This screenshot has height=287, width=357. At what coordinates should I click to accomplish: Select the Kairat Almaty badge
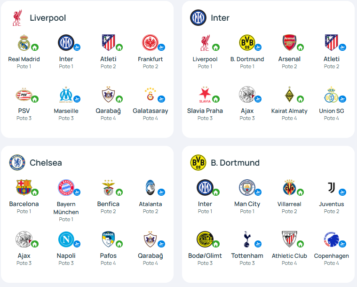(289, 94)
